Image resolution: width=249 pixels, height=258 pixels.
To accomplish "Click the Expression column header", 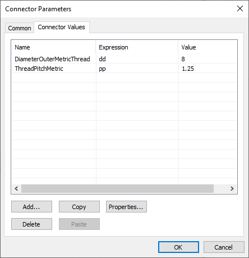I will coord(137,47).
